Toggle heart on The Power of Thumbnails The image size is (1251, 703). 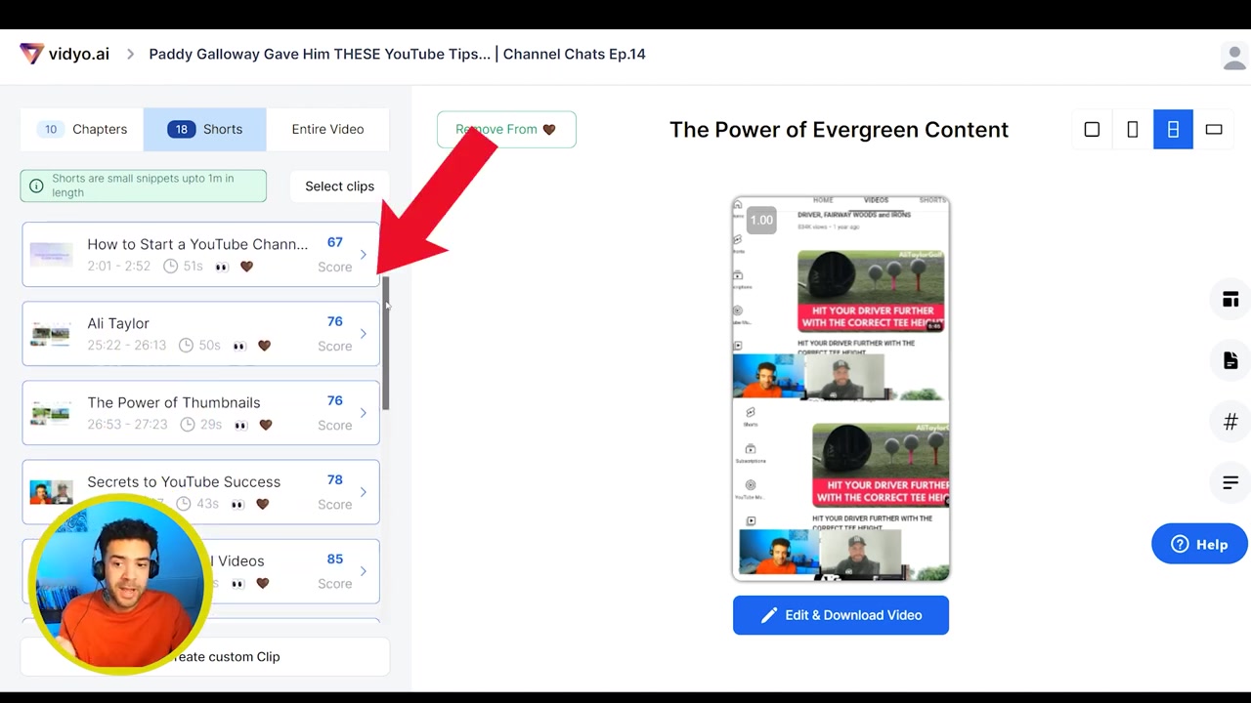pos(265,425)
